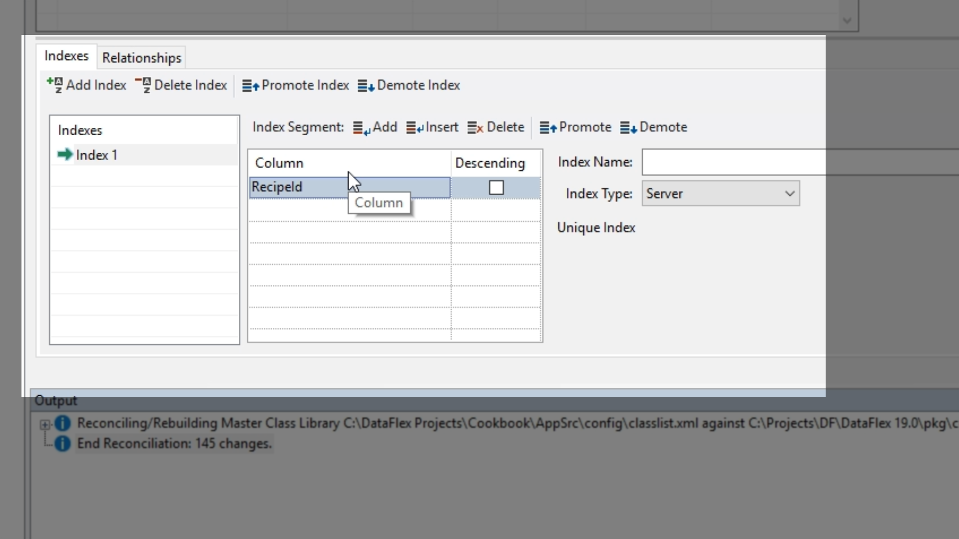Click the Index Name input field
The width and height of the screenshot is (959, 539).
pos(733,162)
